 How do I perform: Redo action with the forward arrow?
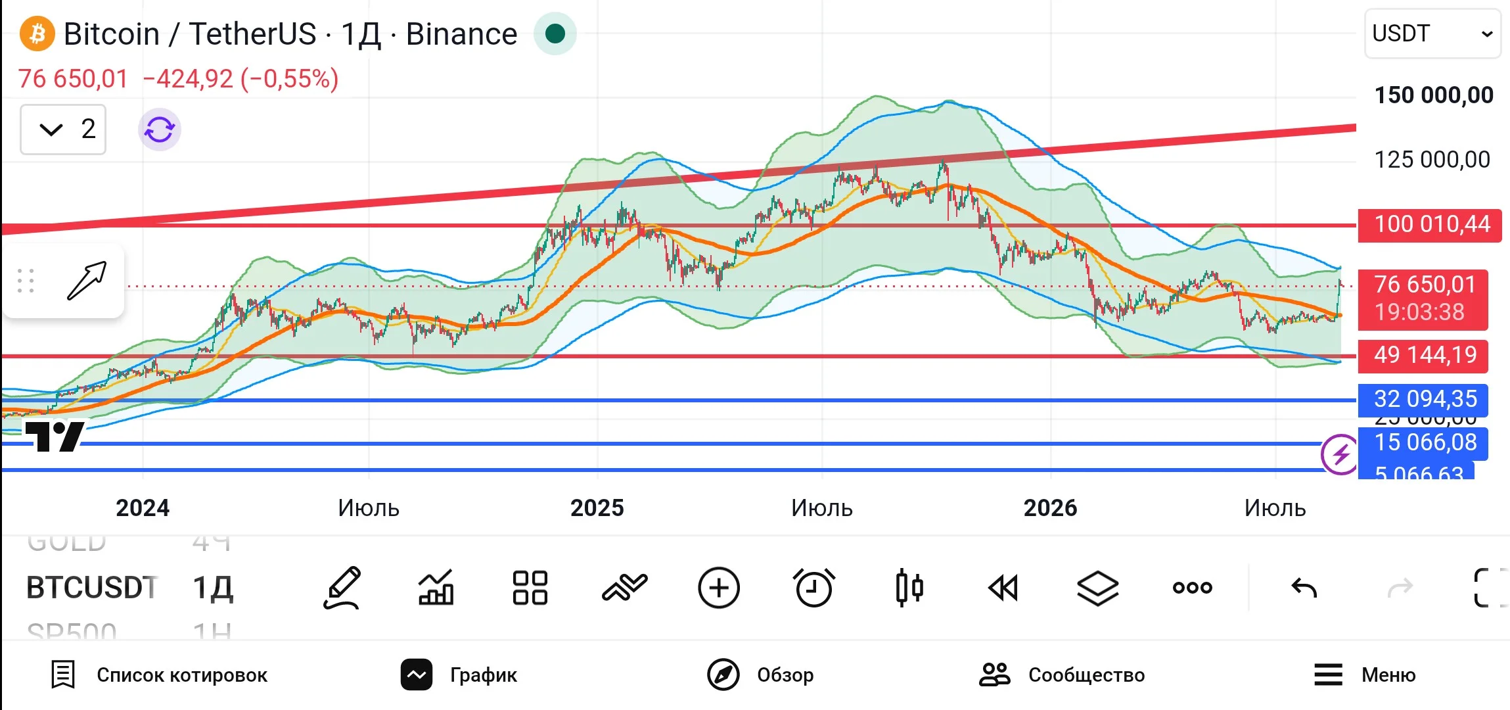click(x=1400, y=588)
